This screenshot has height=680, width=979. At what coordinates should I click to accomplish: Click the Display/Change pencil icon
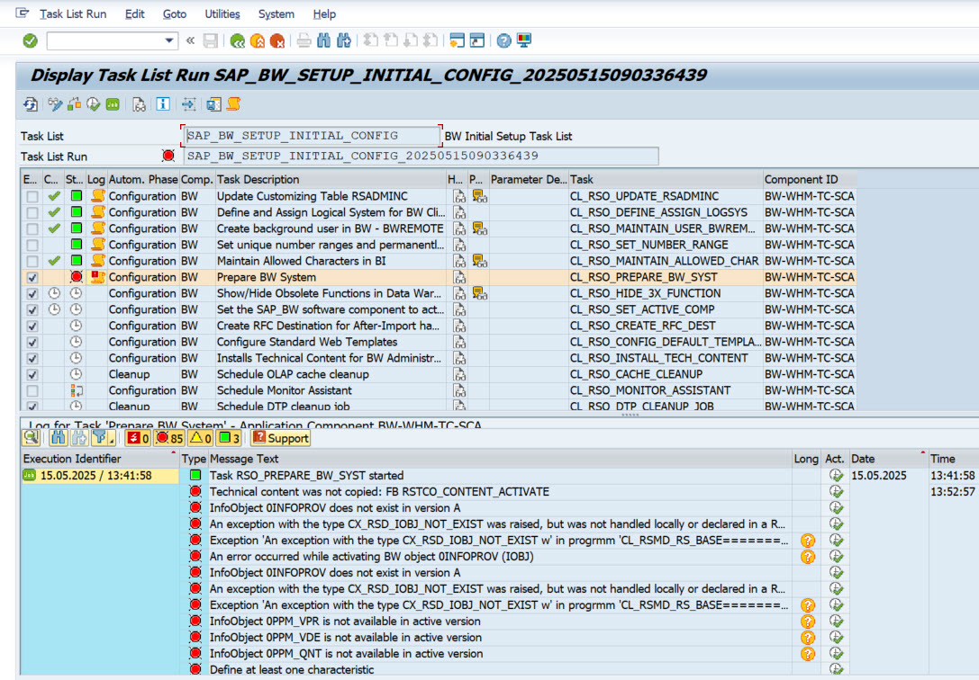[x=55, y=104]
